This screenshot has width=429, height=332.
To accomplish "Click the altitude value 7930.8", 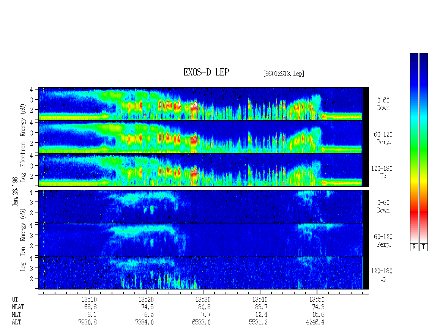I will (x=88, y=323).
